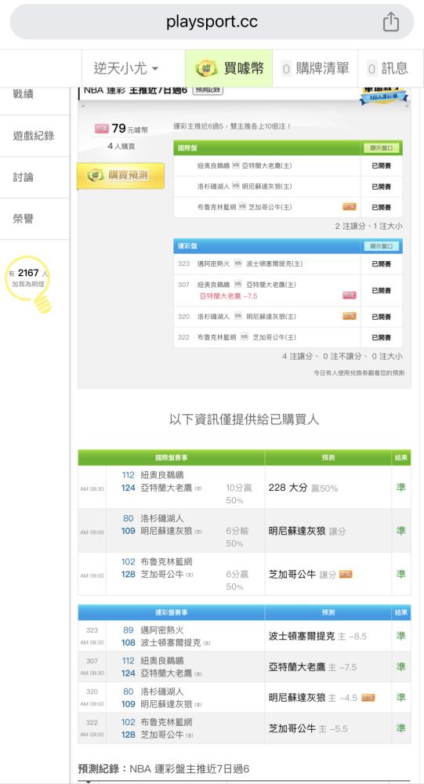Click the pink badge beside 亞特蘭大老鷹 -7.5
The height and width of the screenshot is (784, 424).
[350, 296]
